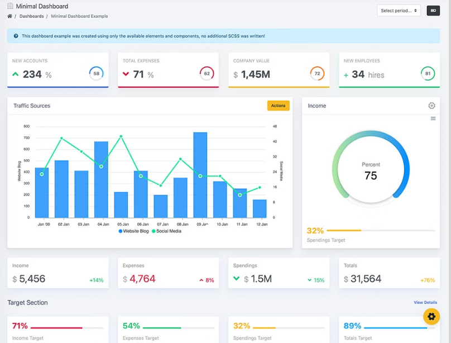Screen dimensions: 451x343
Task: Click the New Accounts circular gauge showing 58
Action: click(x=96, y=74)
